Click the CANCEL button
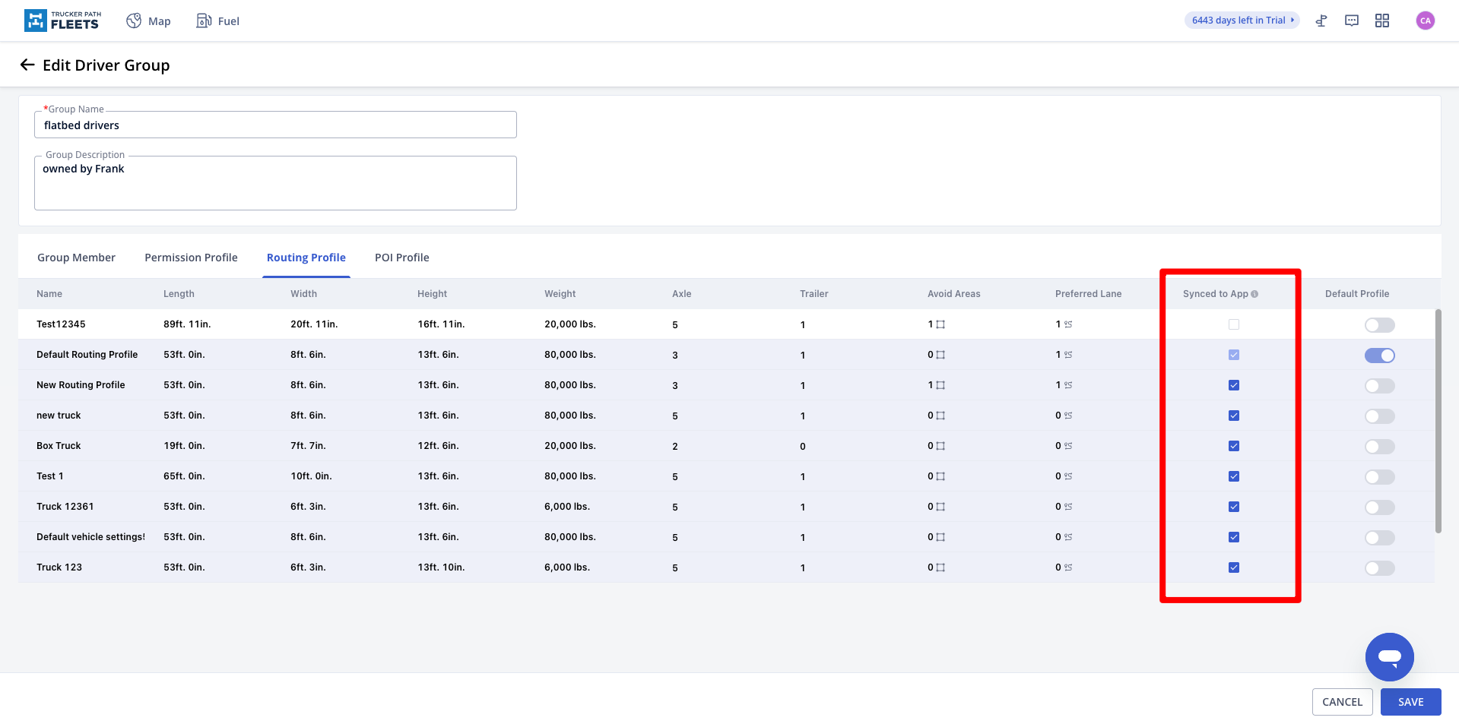The image size is (1459, 727). [x=1342, y=702]
